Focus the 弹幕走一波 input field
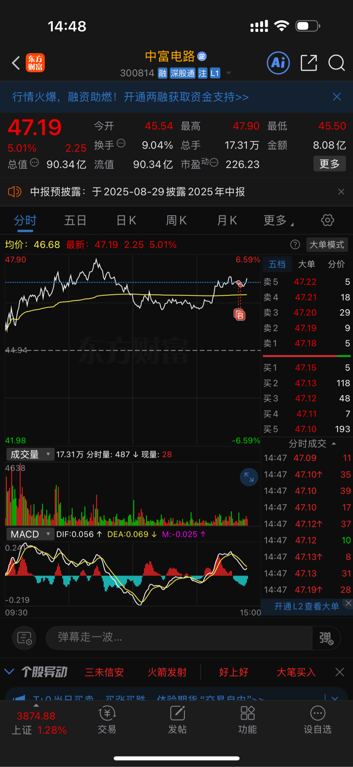The width and height of the screenshot is (353, 767). click(179, 637)
